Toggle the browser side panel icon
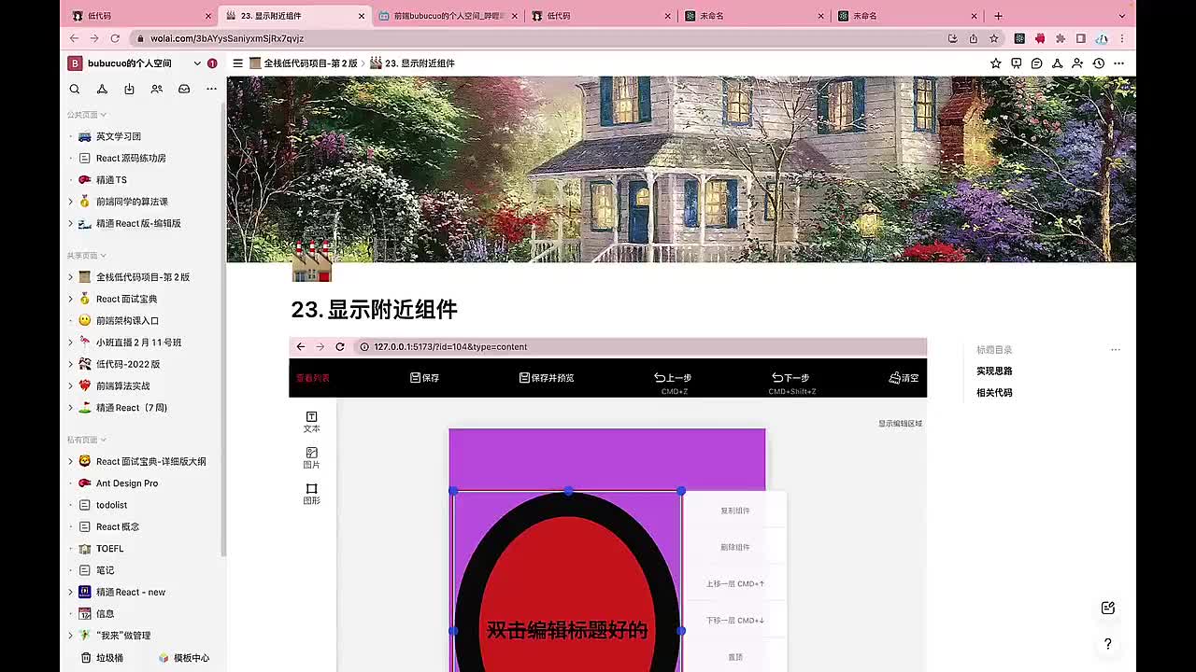Image resolution: width=1196 pixels, height=672 pixels. (1081, 38)
